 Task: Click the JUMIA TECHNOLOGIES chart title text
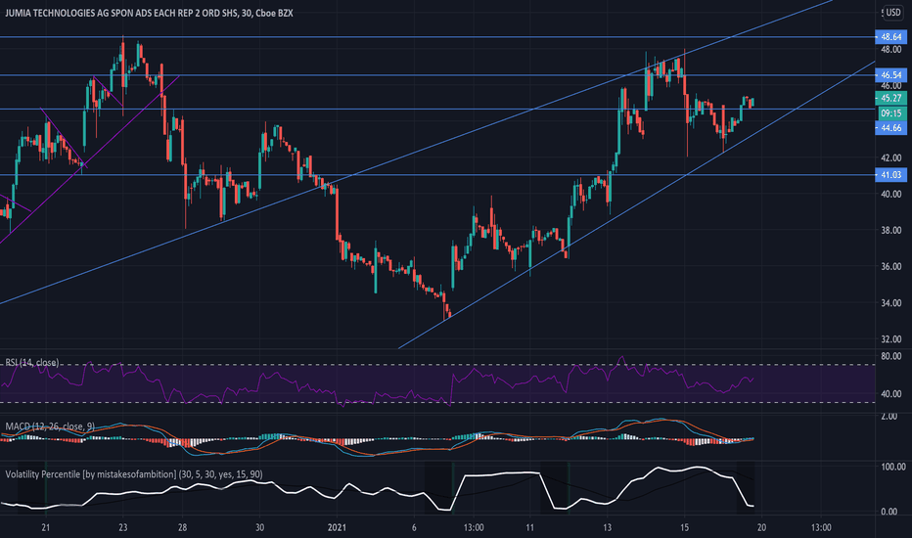[149, 13]
